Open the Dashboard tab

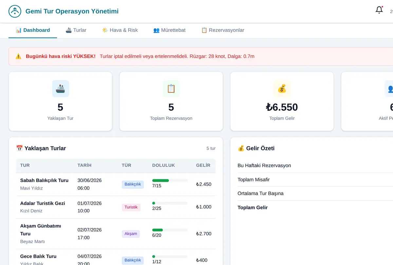33,30
